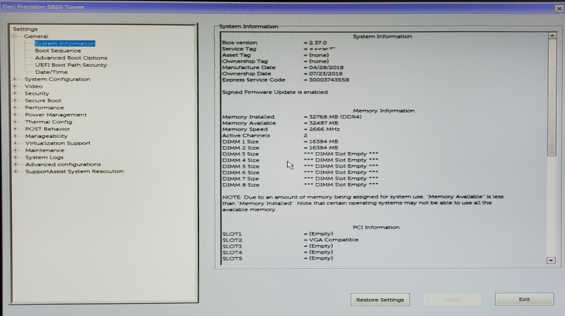The image size is (565, 316).
Task: Click the Restore Settings button
Action: point(380,300)
